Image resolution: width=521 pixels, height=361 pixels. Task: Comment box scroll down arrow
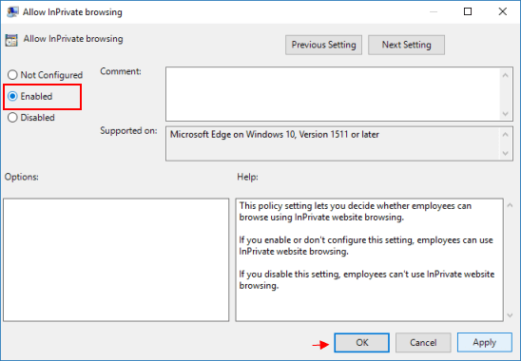coord(506,114)
